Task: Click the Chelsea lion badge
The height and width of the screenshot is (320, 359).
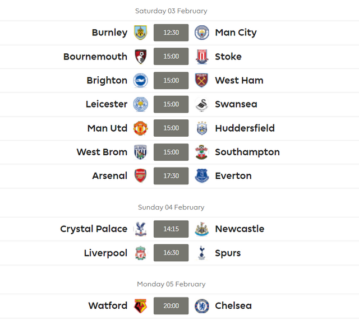Action: click(201, 306)
